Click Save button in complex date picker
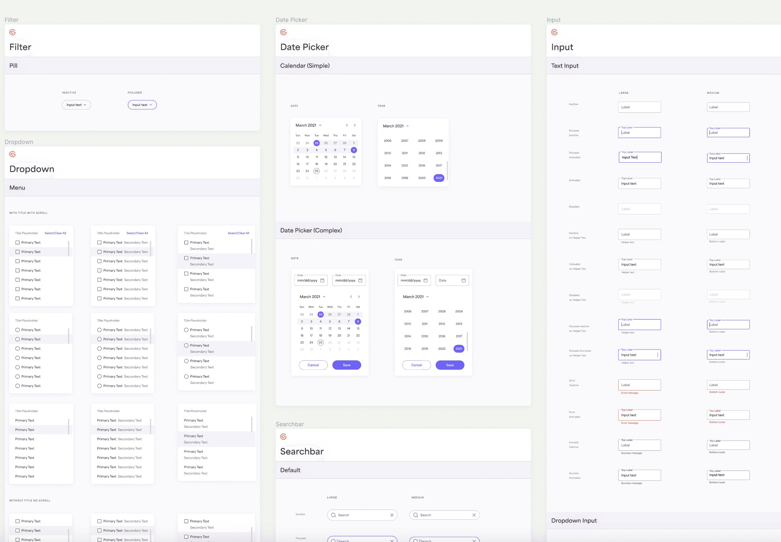Image resolution: width=781 pixels, height=542 pixels. [x=346, y=365]
